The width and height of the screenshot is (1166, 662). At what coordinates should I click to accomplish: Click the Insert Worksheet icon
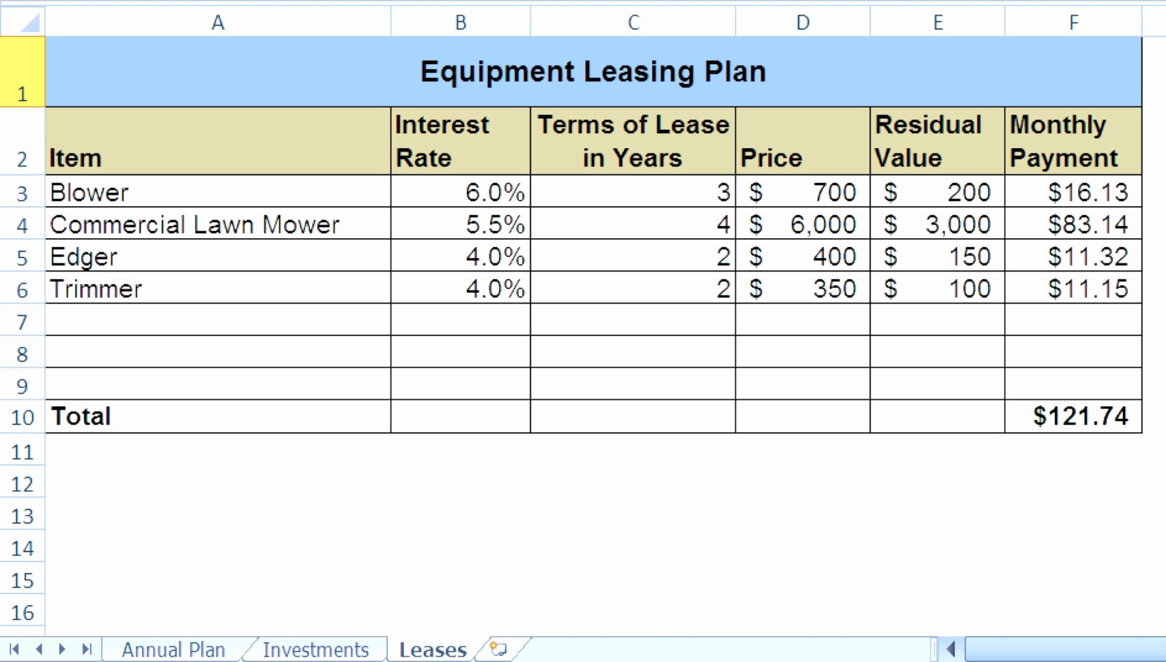(498, 649)
